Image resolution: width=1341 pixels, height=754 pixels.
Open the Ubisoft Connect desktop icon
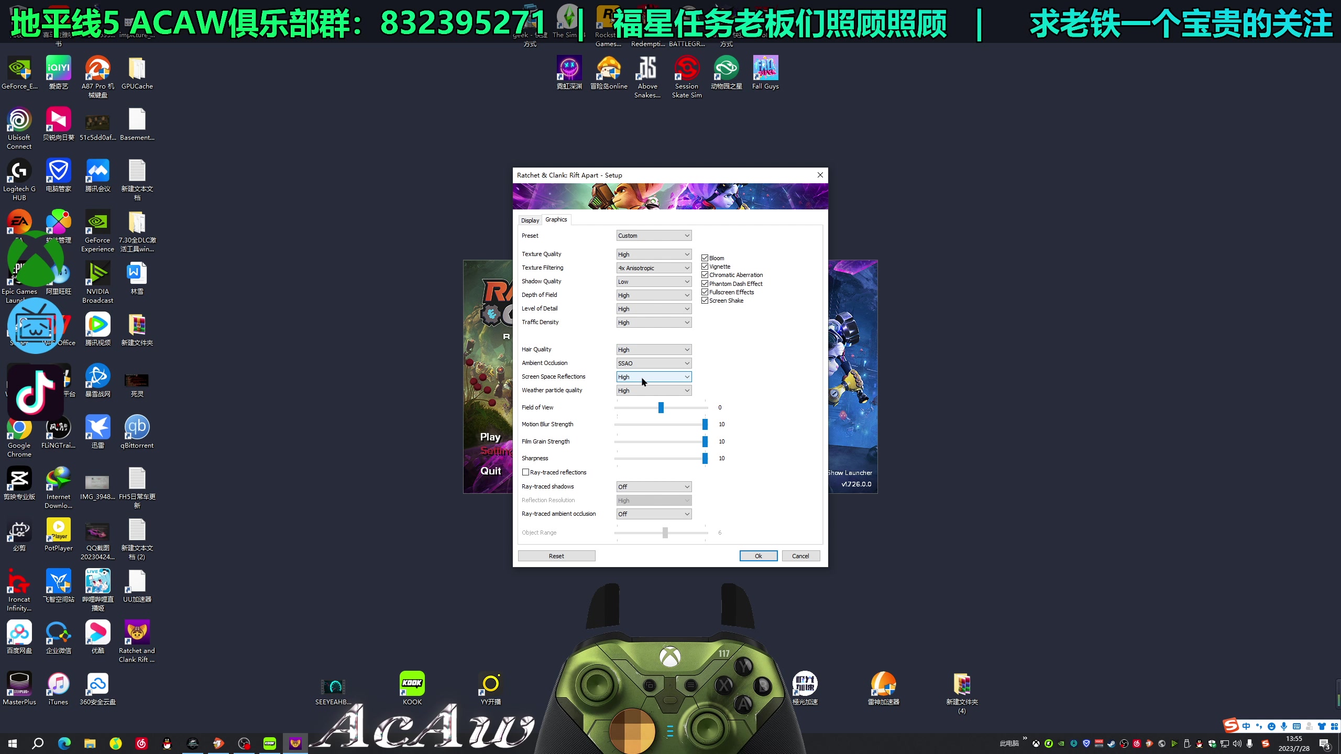[19, 128]
